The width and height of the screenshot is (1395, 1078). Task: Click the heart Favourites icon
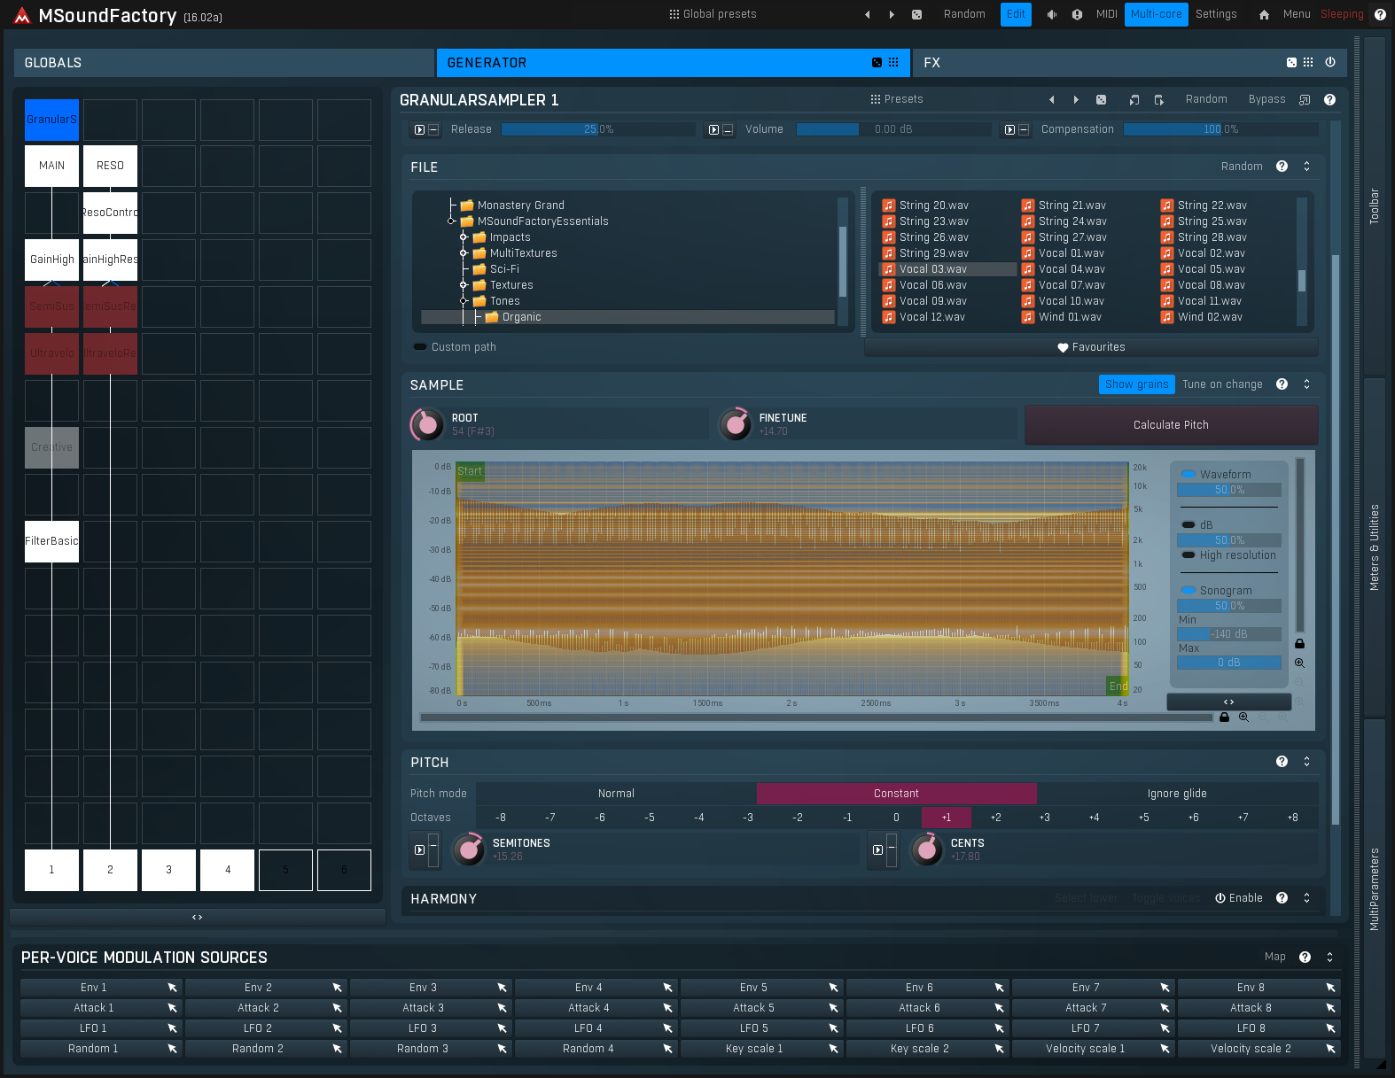(1063, 347)
